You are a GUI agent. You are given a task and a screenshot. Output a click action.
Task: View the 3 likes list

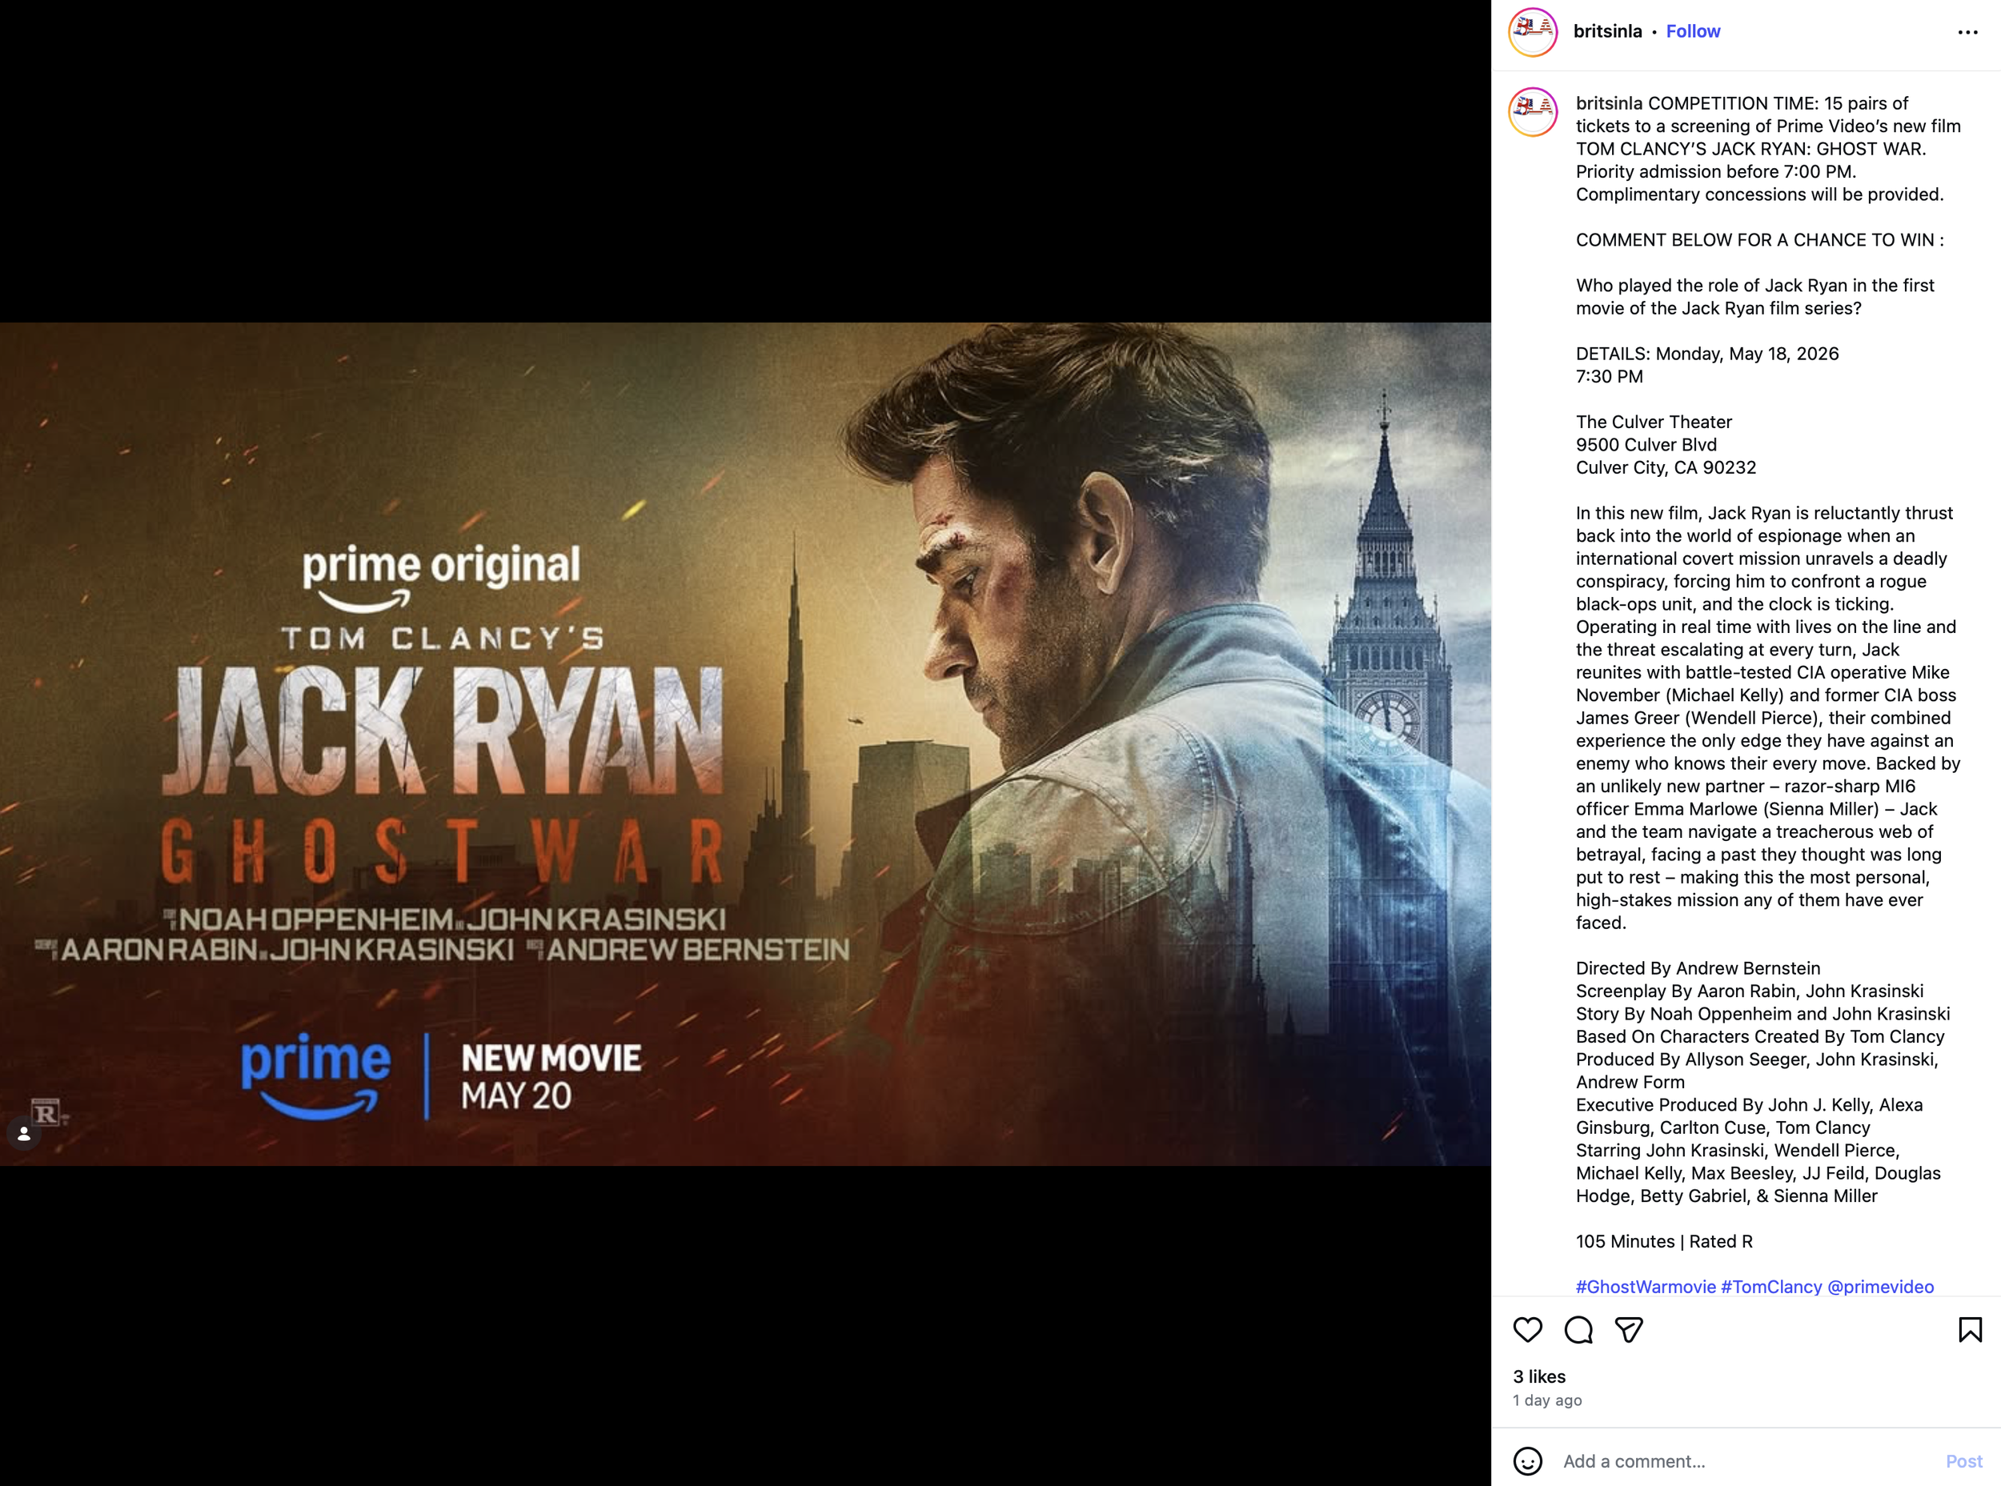[1538, 1376]
